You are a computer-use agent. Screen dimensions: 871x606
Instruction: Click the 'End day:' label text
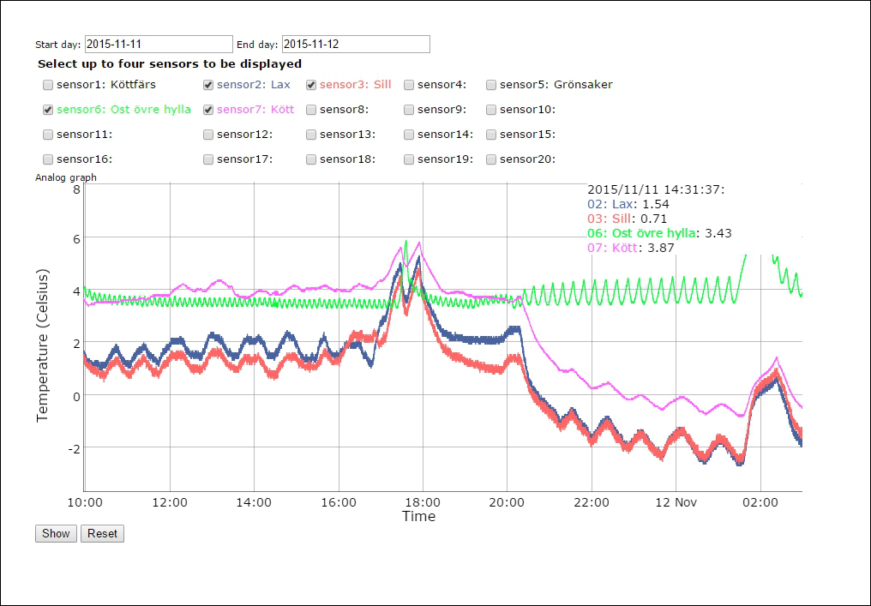click(x=258, y=45)
